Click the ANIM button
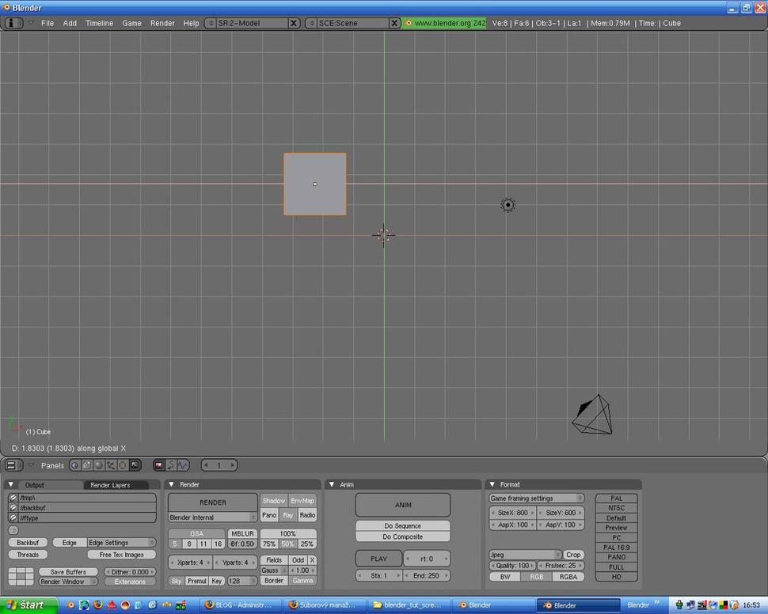 (403, 505)
